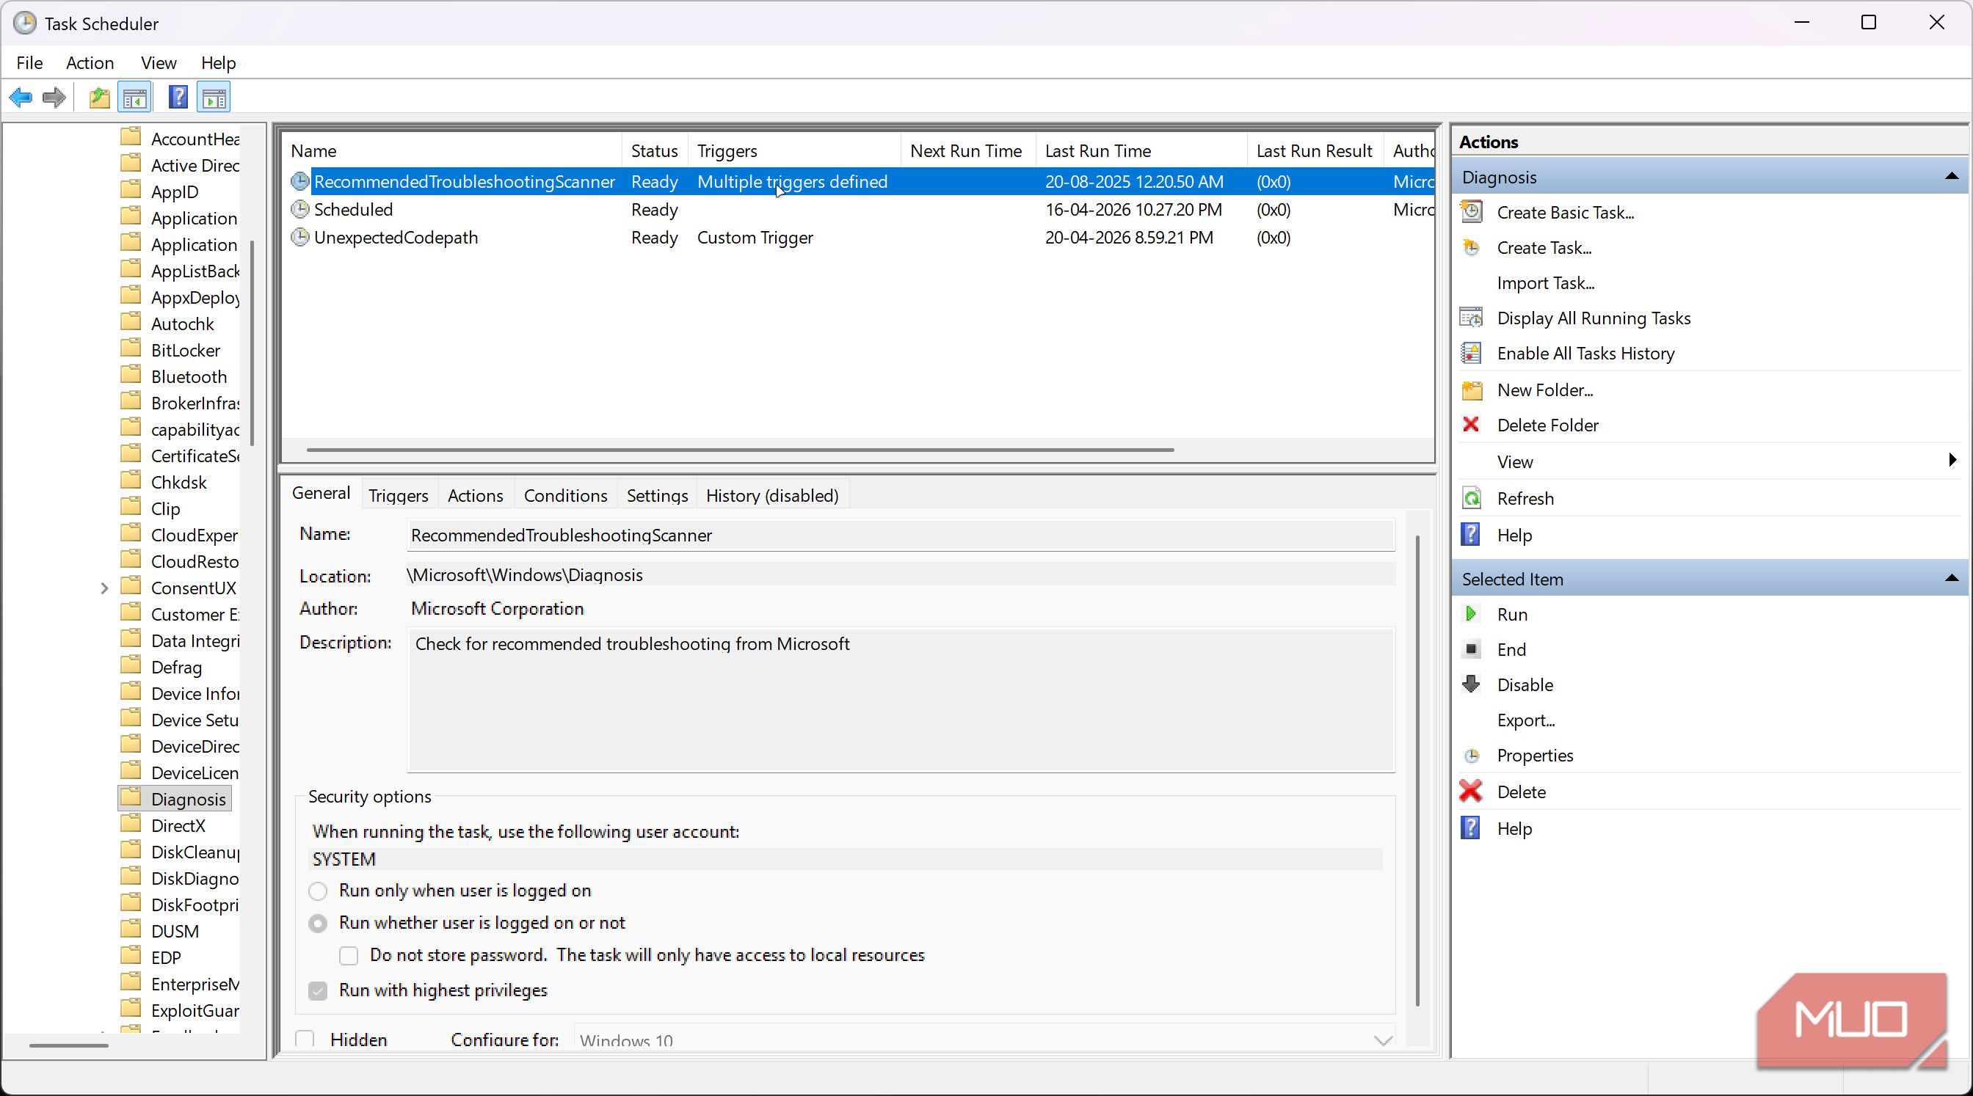Click "Enable All Tasks History" action
This screenshot has height=1096, width=1973.
pyautogui.click(x=1585, y=353)
